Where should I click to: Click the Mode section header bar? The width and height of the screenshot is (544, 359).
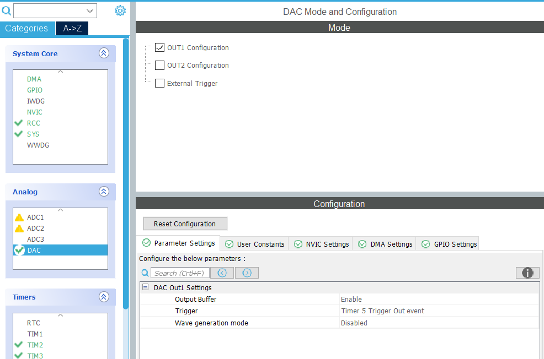[x=340, y=28]
